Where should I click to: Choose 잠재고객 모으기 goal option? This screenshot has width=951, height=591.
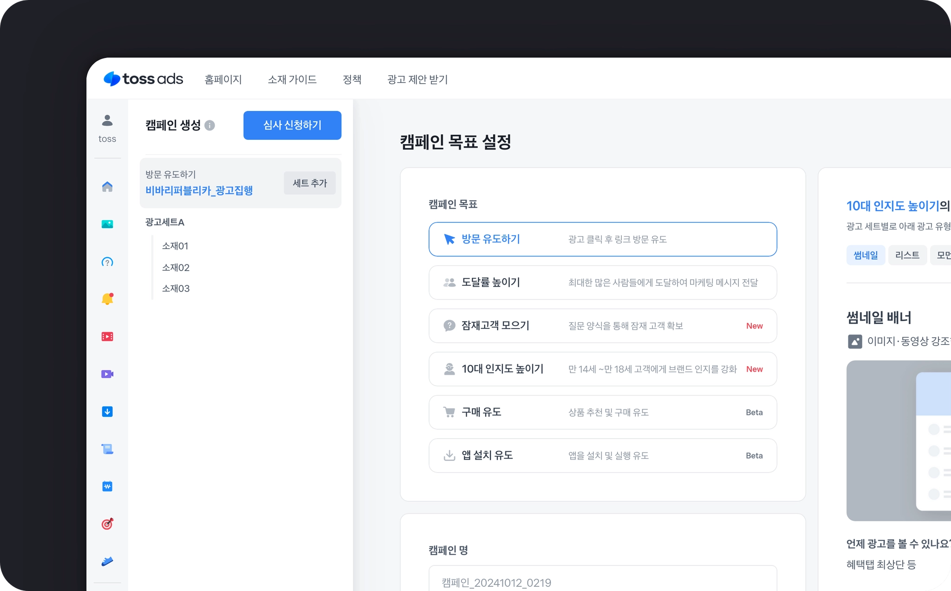point(602,326)
